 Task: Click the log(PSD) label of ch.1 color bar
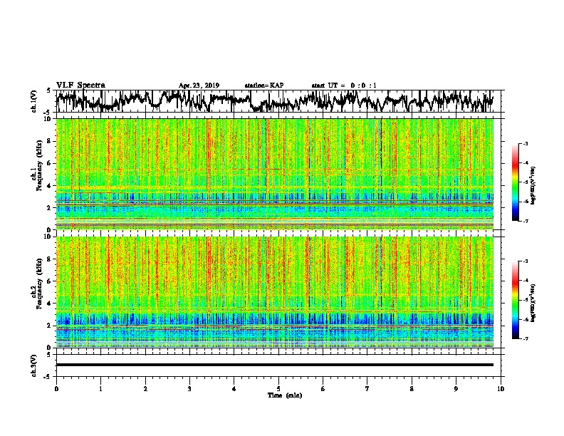[533, 185]
